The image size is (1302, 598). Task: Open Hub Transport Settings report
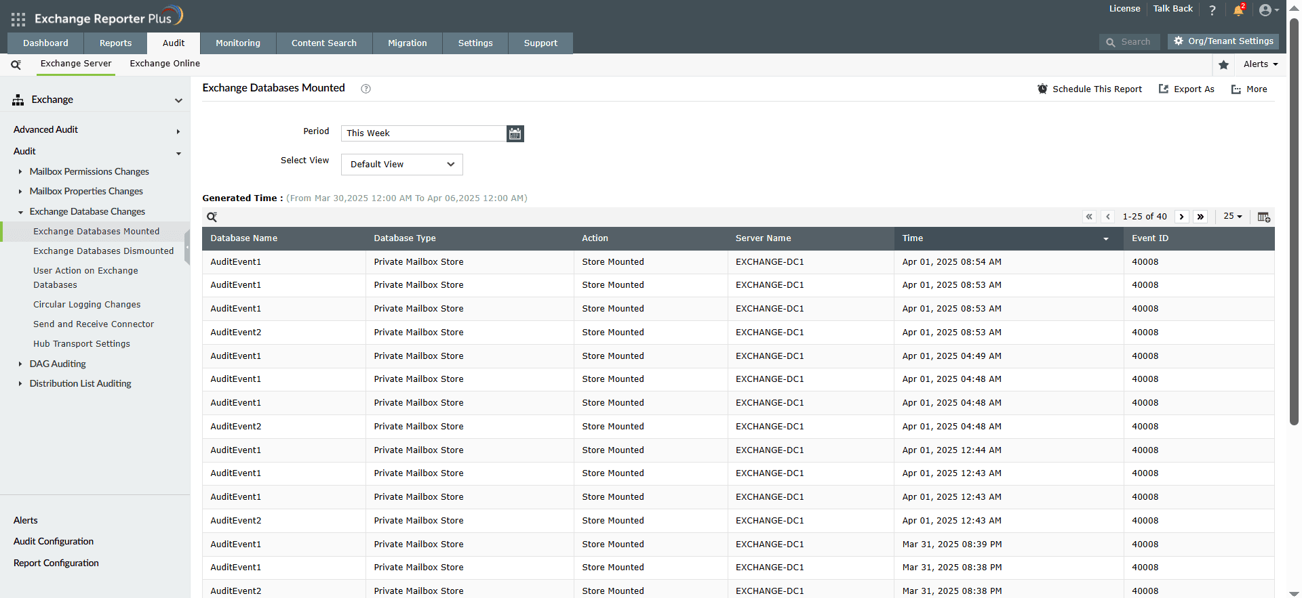coord(81,344)
